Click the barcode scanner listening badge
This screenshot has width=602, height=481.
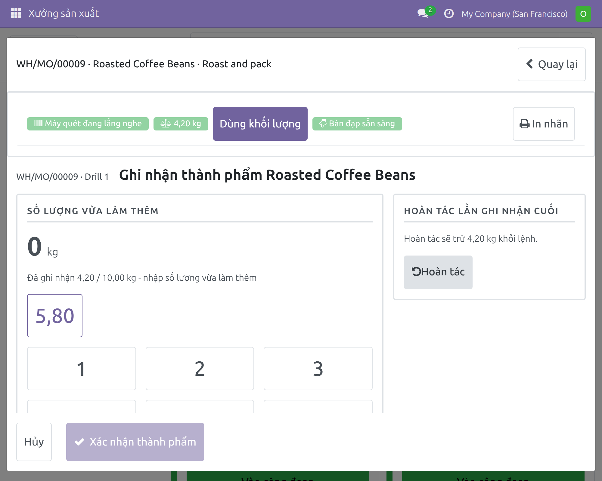click(x=88, y=124)
